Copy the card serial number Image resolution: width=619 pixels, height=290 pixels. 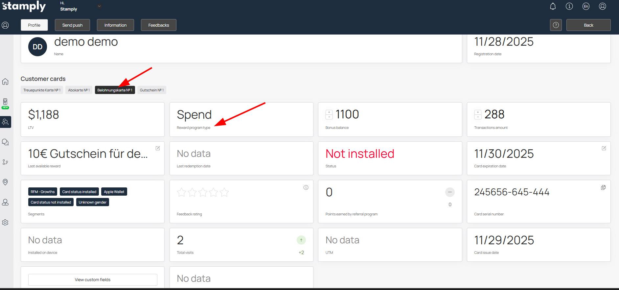click(603, 187)
